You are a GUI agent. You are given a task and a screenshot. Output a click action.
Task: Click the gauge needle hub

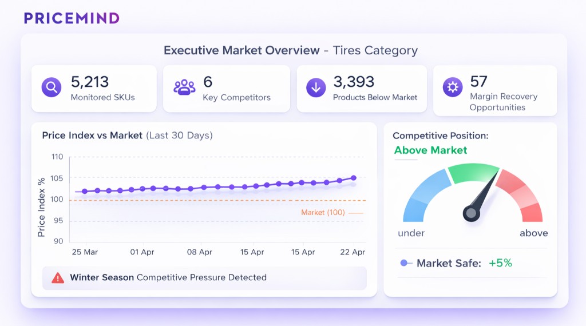pyautogui.click(x=470, y=213)
